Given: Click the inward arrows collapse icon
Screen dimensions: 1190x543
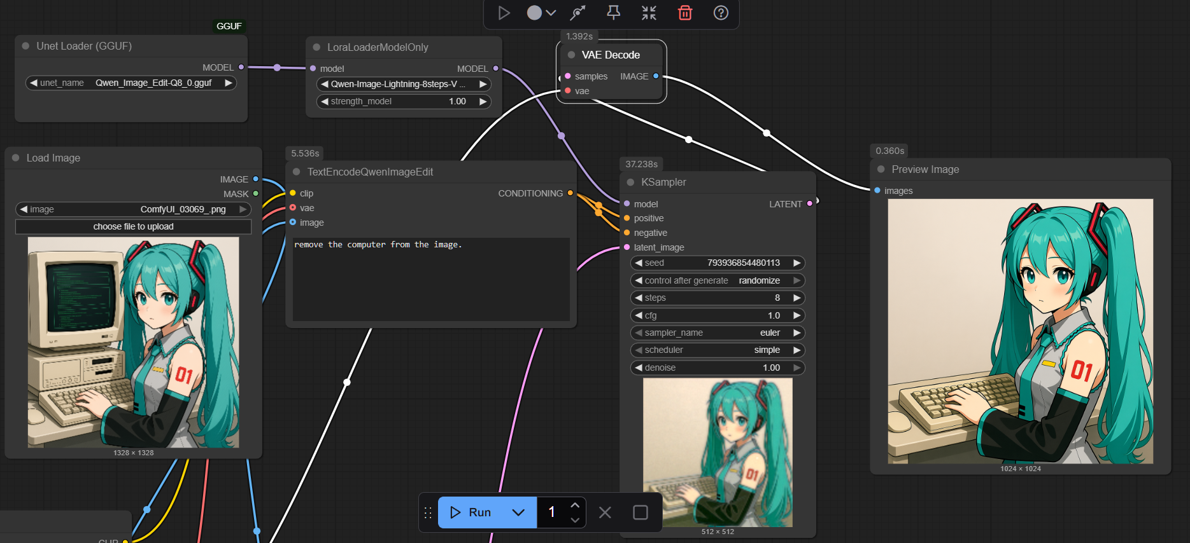Looking at the screenshot, I should (649, 13).
